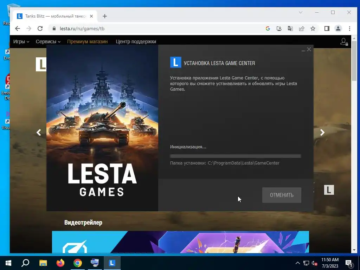
Task: Close the Tanks Blitz tab
Action: tap(91, 16)
